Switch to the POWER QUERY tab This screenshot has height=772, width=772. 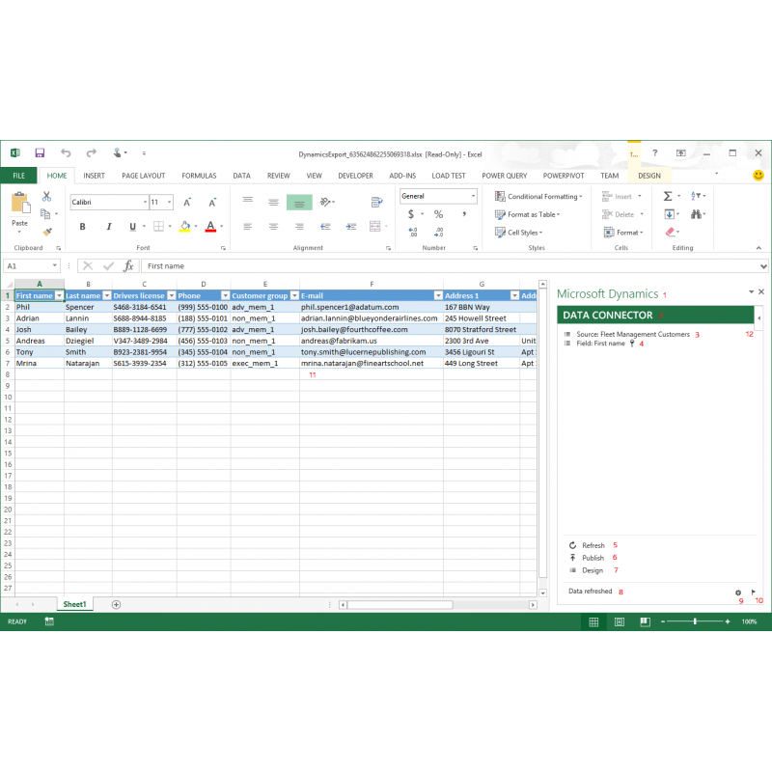tap(504, 176)
